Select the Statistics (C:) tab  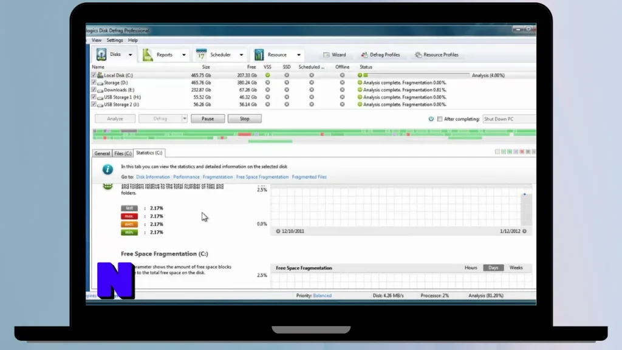(149, 153)
